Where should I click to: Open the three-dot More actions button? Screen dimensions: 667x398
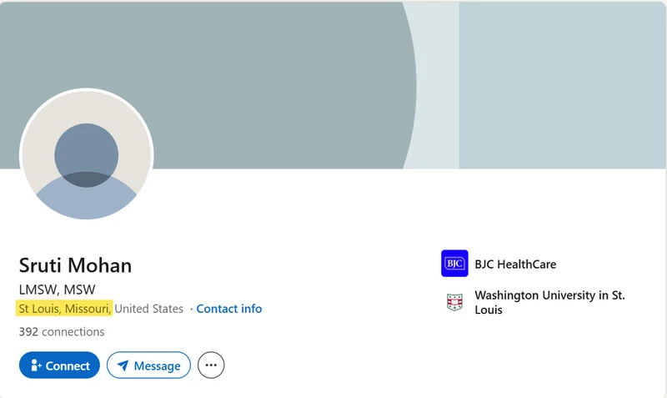(x=211, y=365)
